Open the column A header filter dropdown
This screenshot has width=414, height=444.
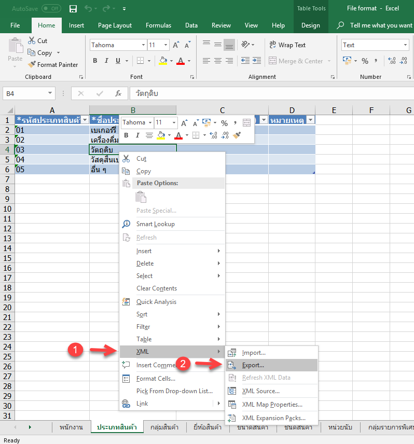coord(85,120)
